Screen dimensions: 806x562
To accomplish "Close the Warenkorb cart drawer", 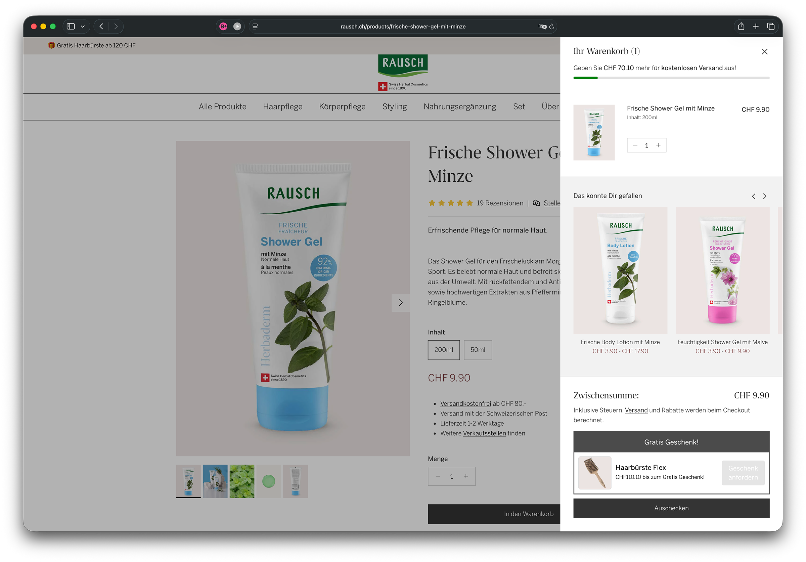I will coord(765,52).
